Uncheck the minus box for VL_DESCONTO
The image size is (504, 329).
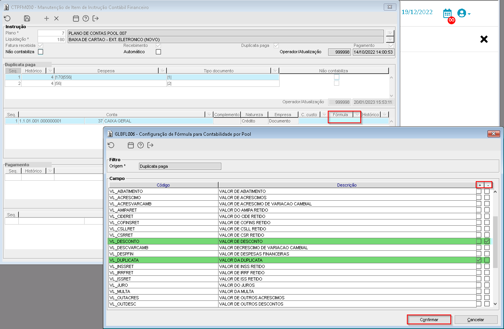(x=487, y=241)
